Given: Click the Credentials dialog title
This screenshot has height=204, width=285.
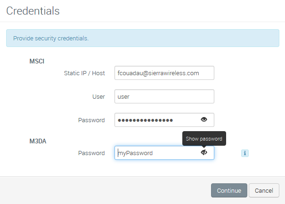Looking at the screenshot, I should tap(33, 11).
